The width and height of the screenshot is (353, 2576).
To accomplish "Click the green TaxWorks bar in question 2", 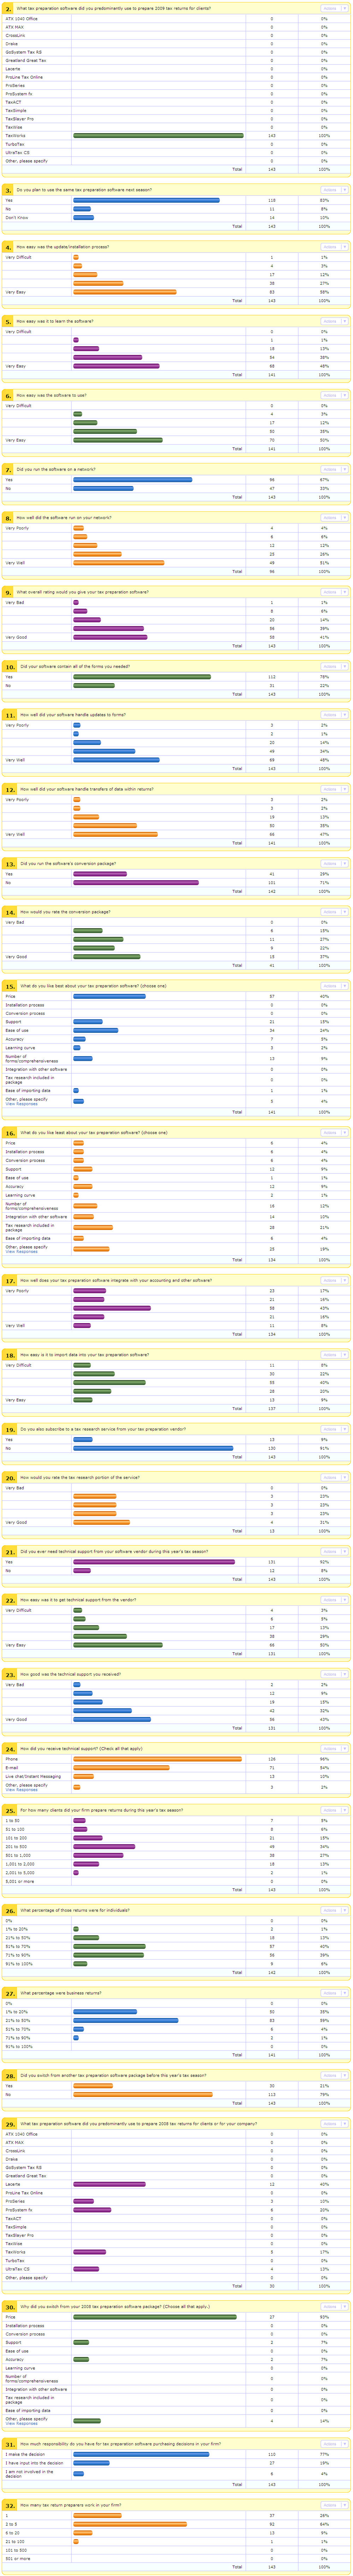I will 158,135.
